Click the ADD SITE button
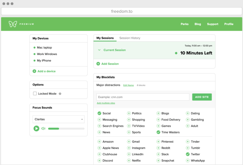Screen dimensions: 243x165 (202, 97)
